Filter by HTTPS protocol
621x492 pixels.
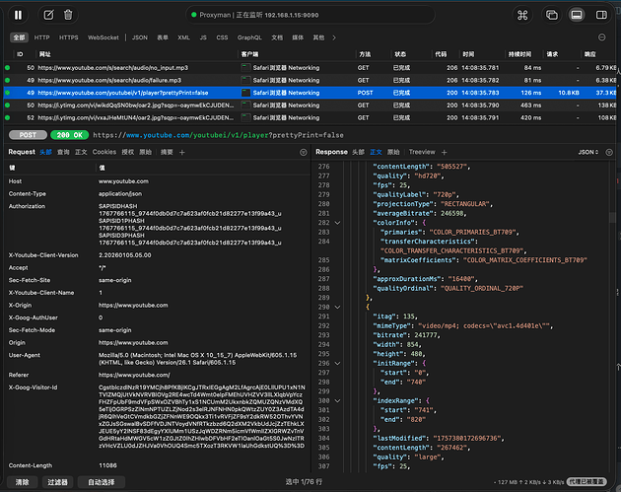[x=69, y=37]
